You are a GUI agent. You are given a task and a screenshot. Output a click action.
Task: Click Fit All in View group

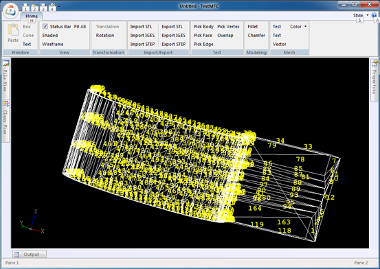click(x=80, y=26)
